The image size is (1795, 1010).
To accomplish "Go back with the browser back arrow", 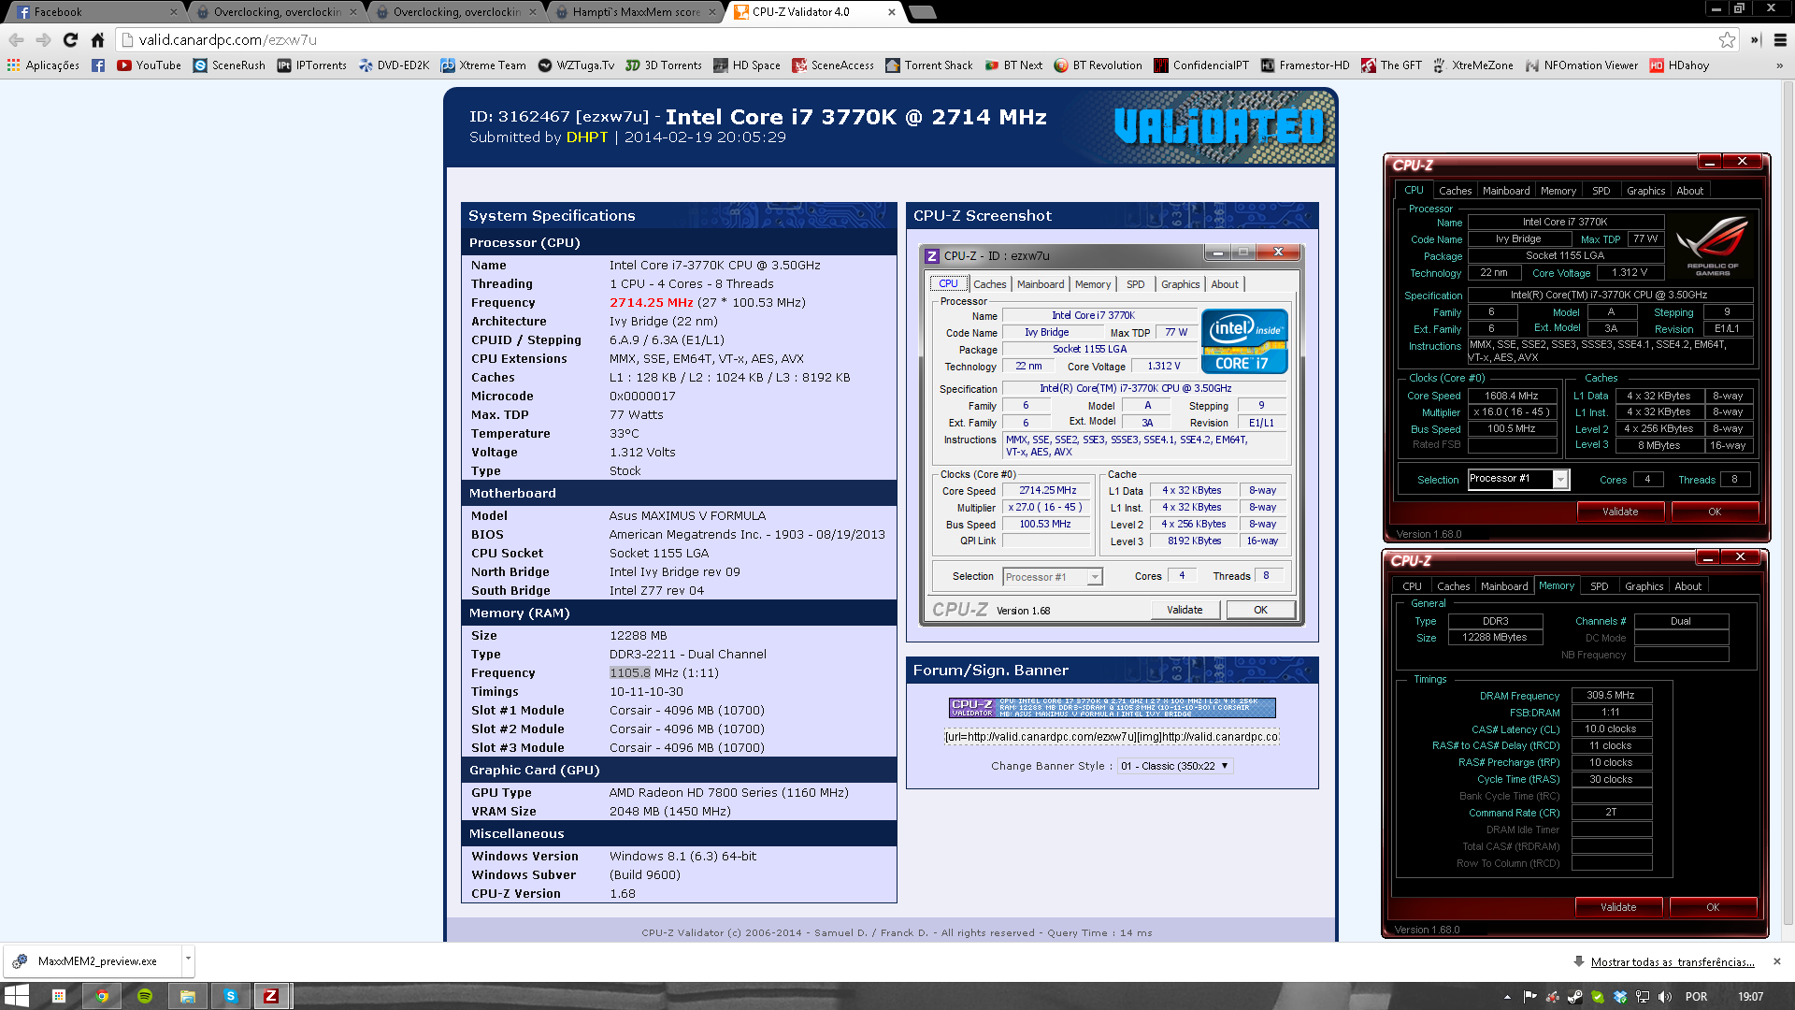I will [x=16, y=40].
